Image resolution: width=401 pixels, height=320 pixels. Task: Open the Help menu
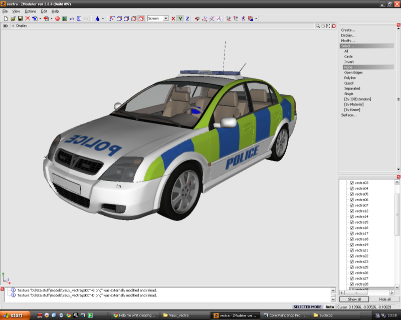[x=55, y=11]
